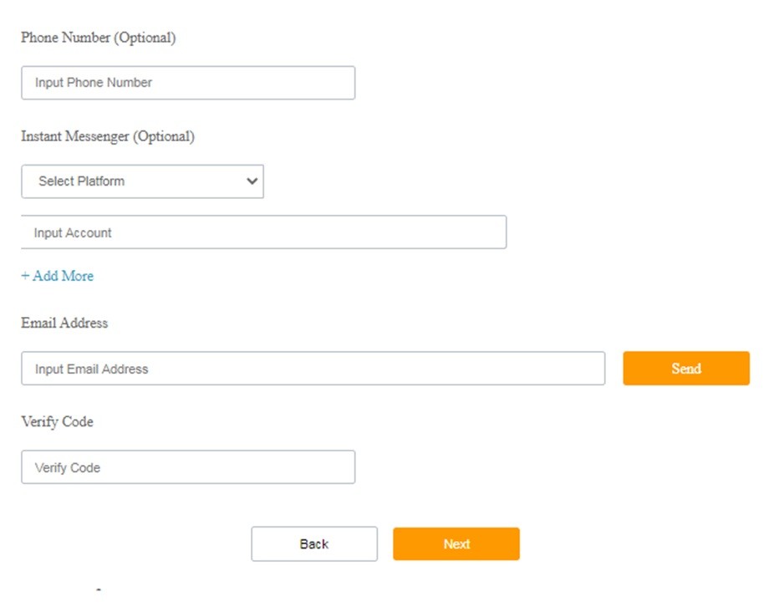Click the right end of phone input
This screenshot has width=769, height=612.
click(340, 83)
